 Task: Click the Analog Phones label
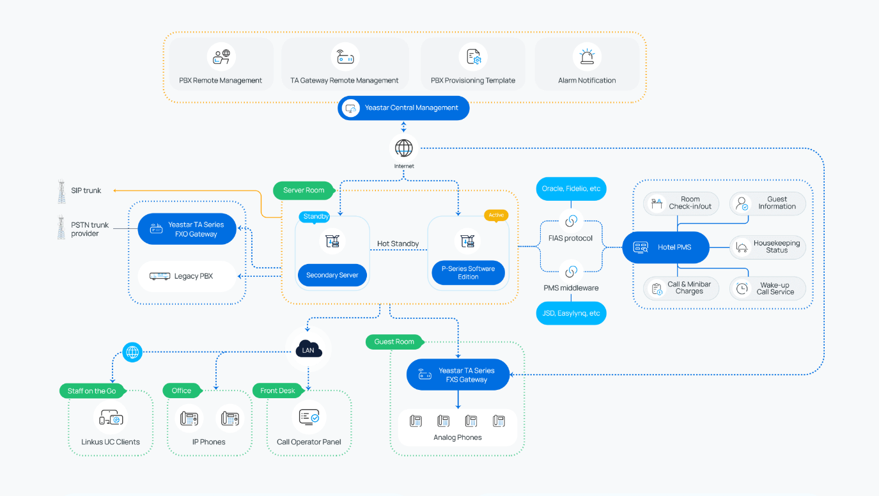click(x=458, y=438)
